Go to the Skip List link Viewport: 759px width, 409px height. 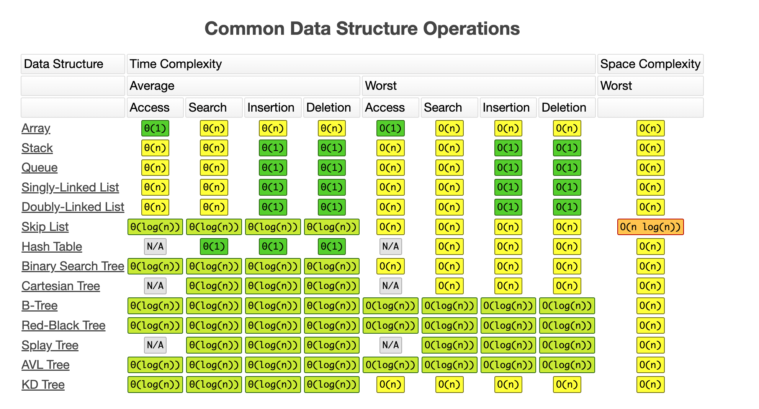(x=45, y=227)
